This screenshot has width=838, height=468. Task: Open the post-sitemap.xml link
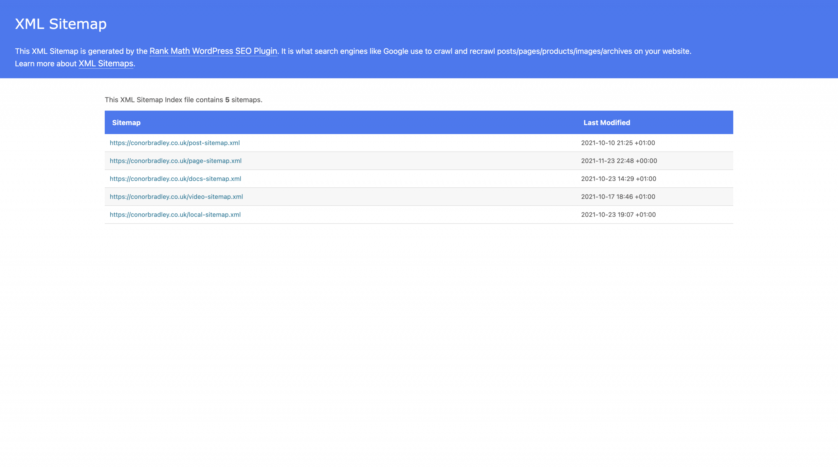pos(174,143)
